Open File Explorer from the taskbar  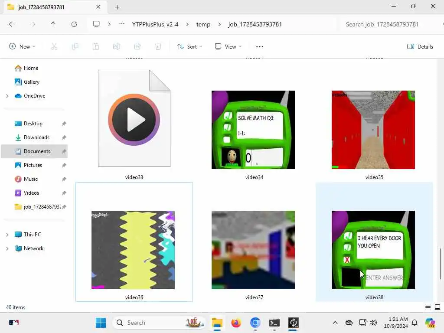[217, 323]
